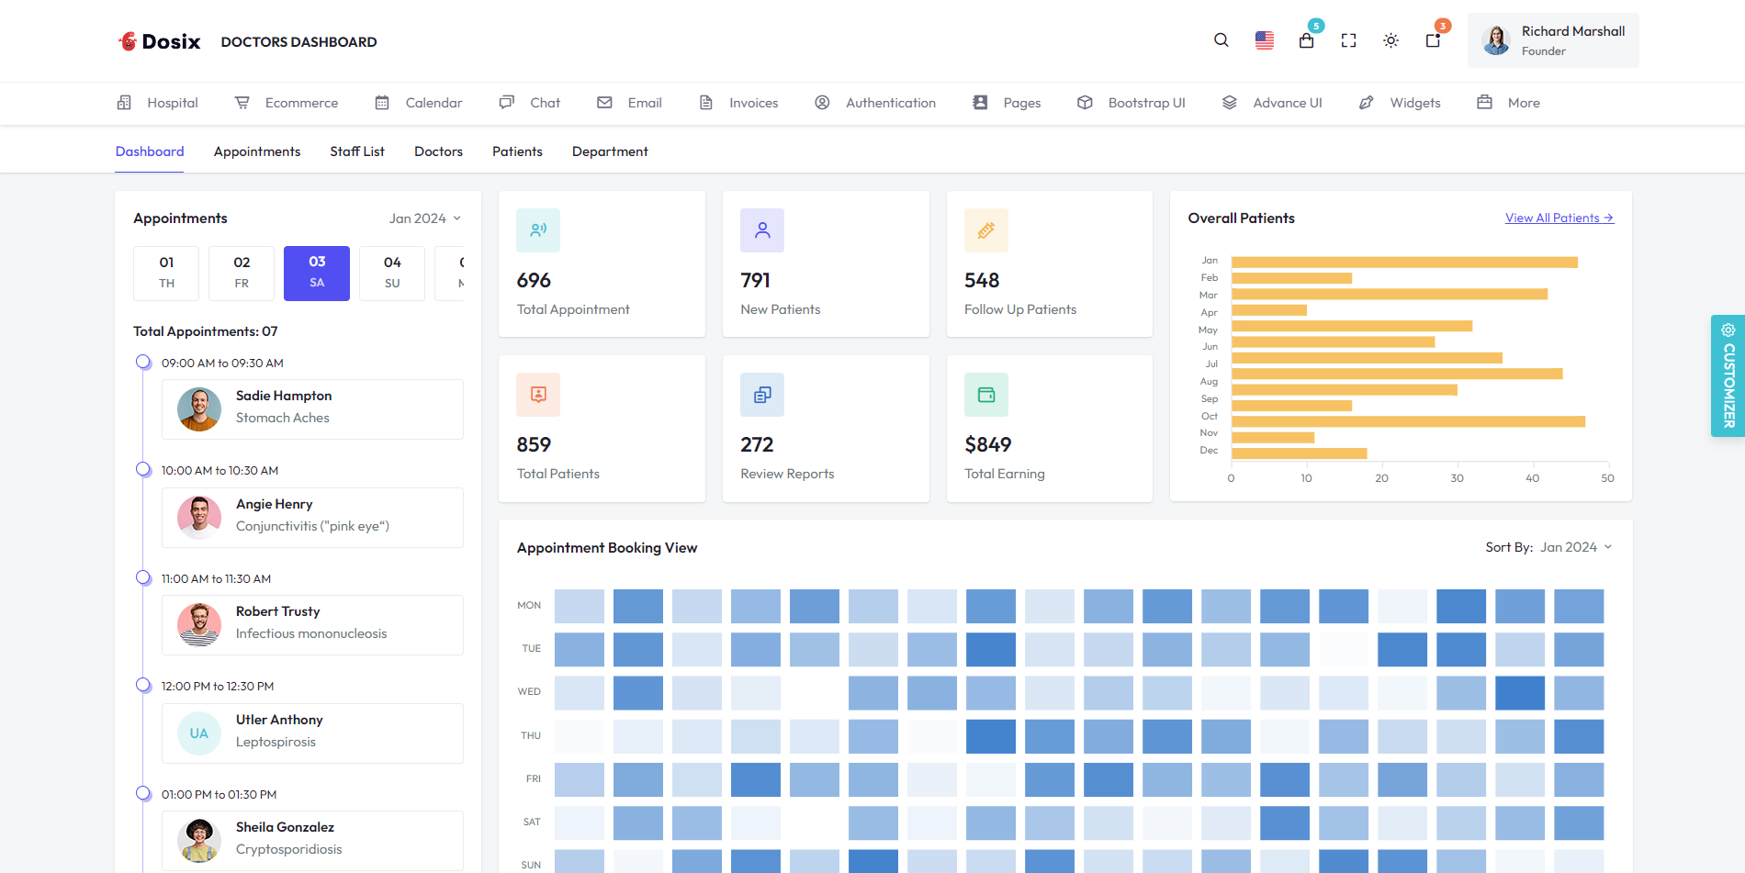Open the Chat menu item

[530, 103]
